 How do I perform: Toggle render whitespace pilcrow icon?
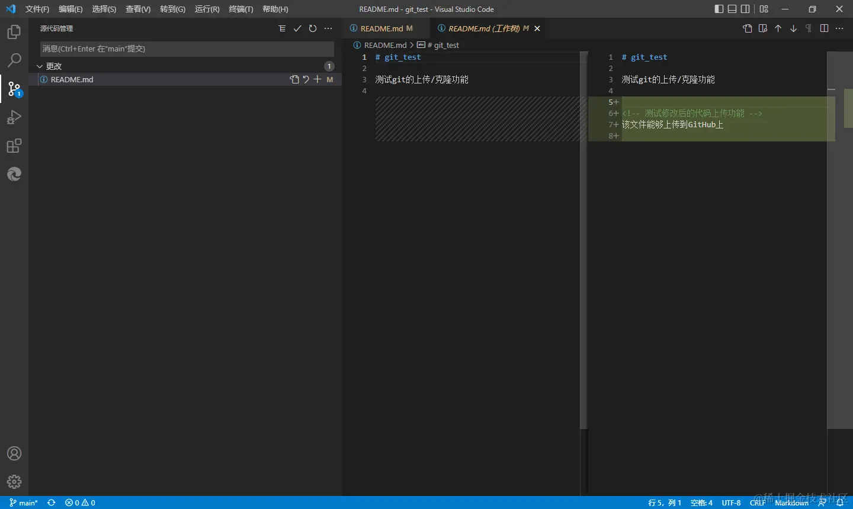point(808,28)
